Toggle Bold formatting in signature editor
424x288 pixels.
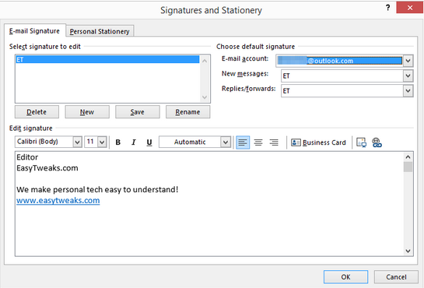point(118,142)
